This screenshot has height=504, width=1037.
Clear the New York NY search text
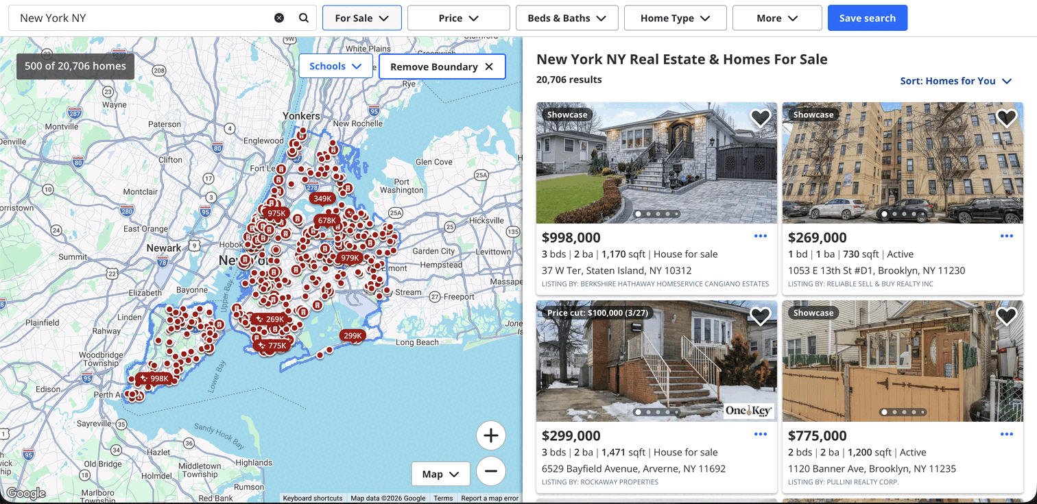coord(279,18)
